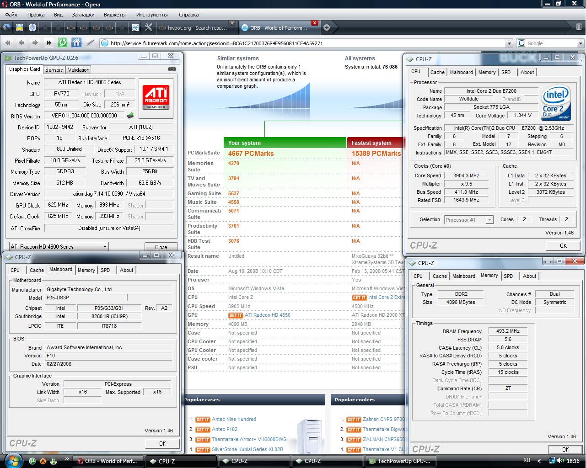
Task: Open the Antec Nine Hundred link
Action: (234, 420)
